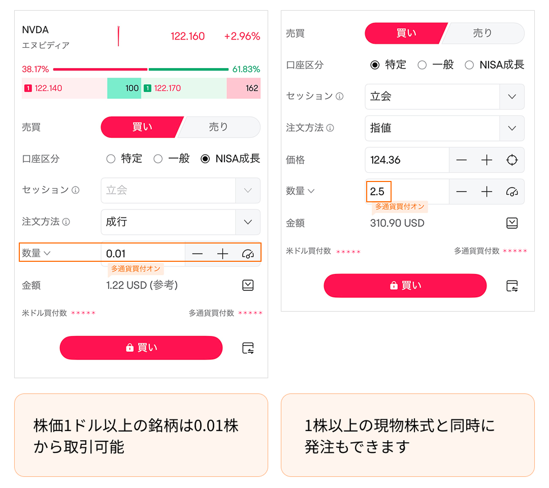The height and width of the screenshot is (488, 549).
Task: Click the gauge icon next to quantity 2.5
Action: pos(512,192)
